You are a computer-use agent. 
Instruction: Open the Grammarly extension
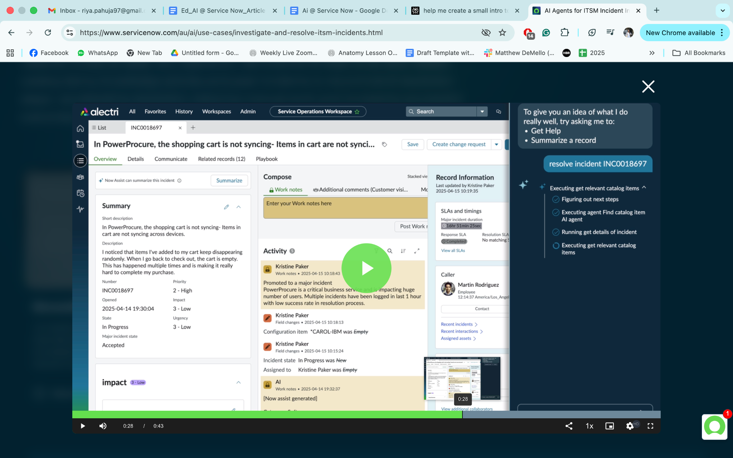click(x=546, y=33)
